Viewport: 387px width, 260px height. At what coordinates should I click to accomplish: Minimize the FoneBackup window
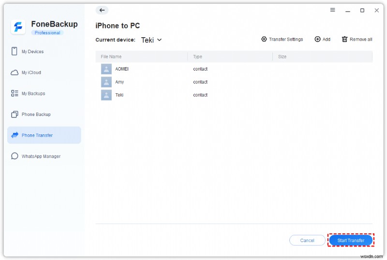(348, 11)
